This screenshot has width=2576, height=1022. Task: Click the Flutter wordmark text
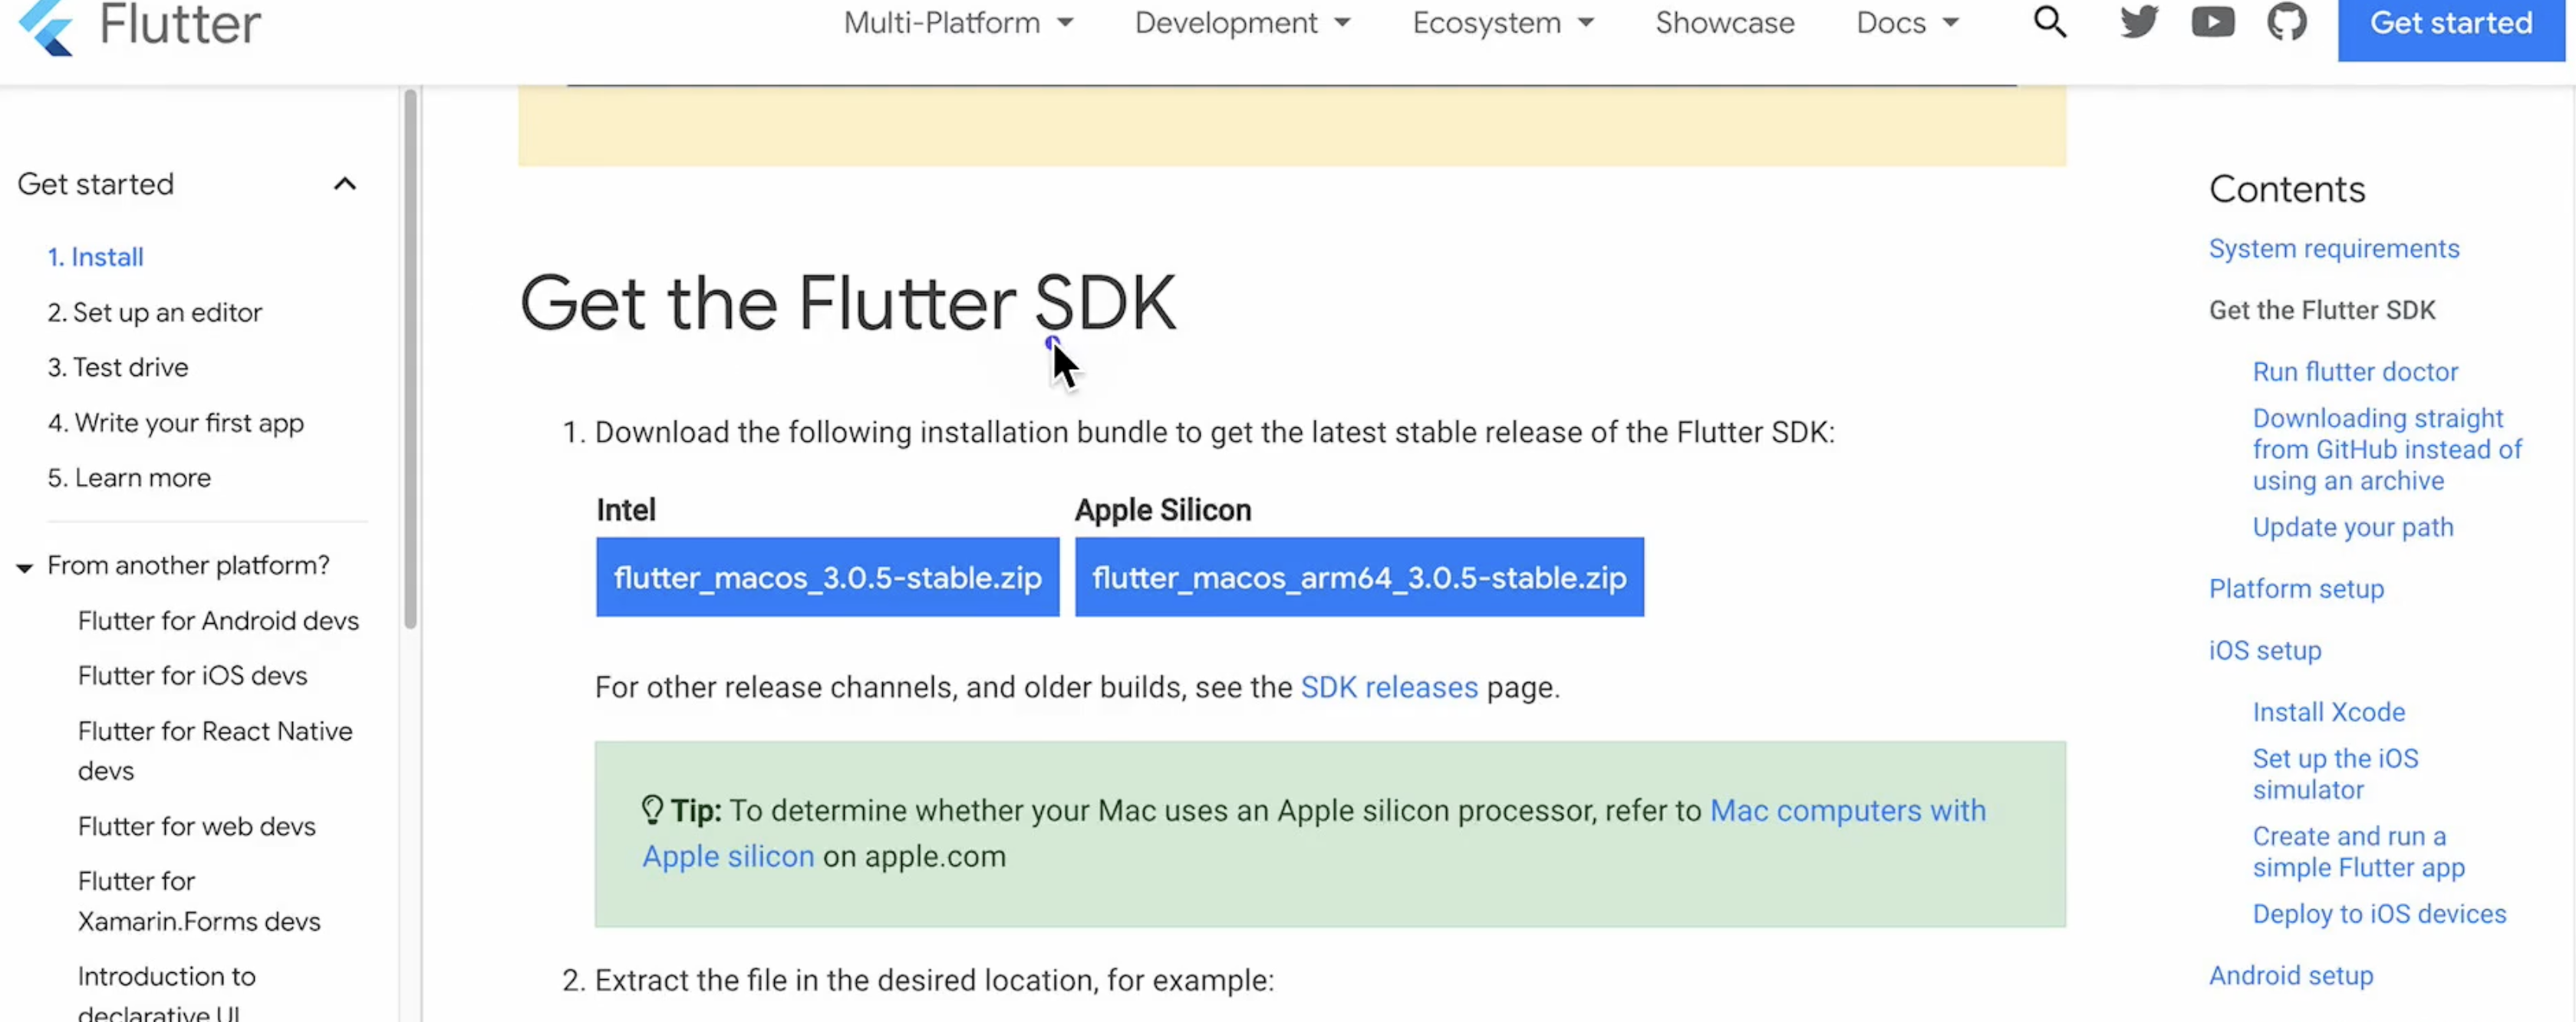tap(180, 24)
